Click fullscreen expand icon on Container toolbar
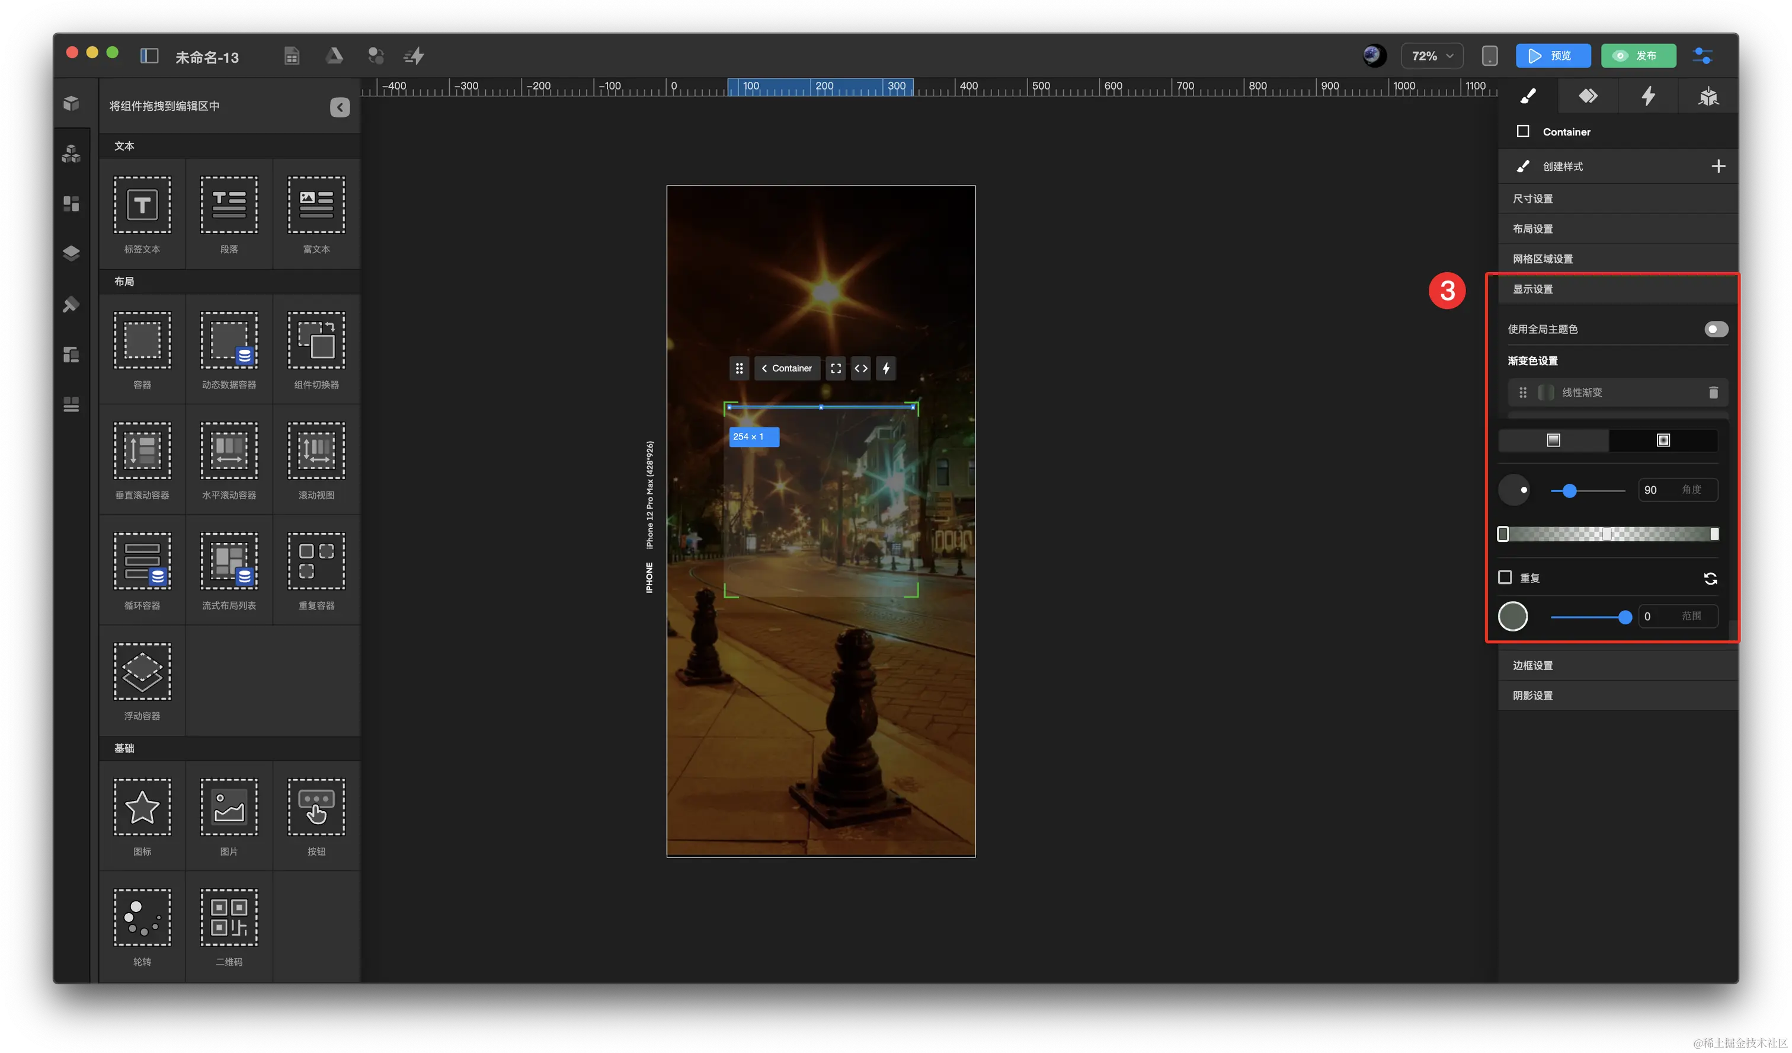This screenshot has width=1792, height=1053. coord(836,369)
